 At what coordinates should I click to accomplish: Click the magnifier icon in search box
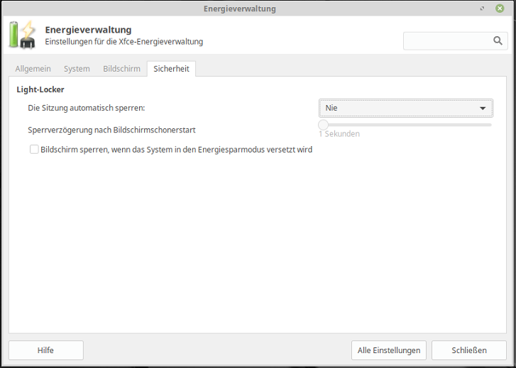tap(498, 41)
